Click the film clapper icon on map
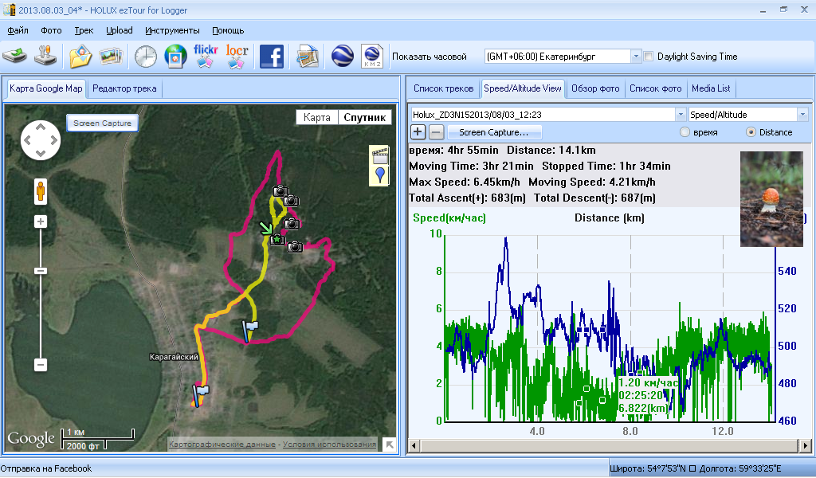Viewport: 816px width, 478px height. 380,155
